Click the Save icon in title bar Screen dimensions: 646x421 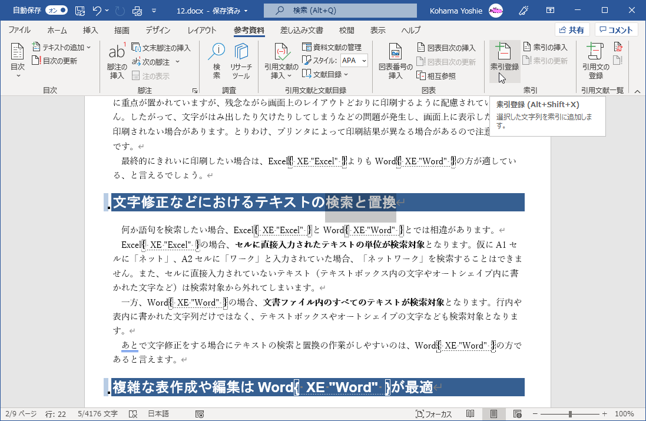click(80, 11)
